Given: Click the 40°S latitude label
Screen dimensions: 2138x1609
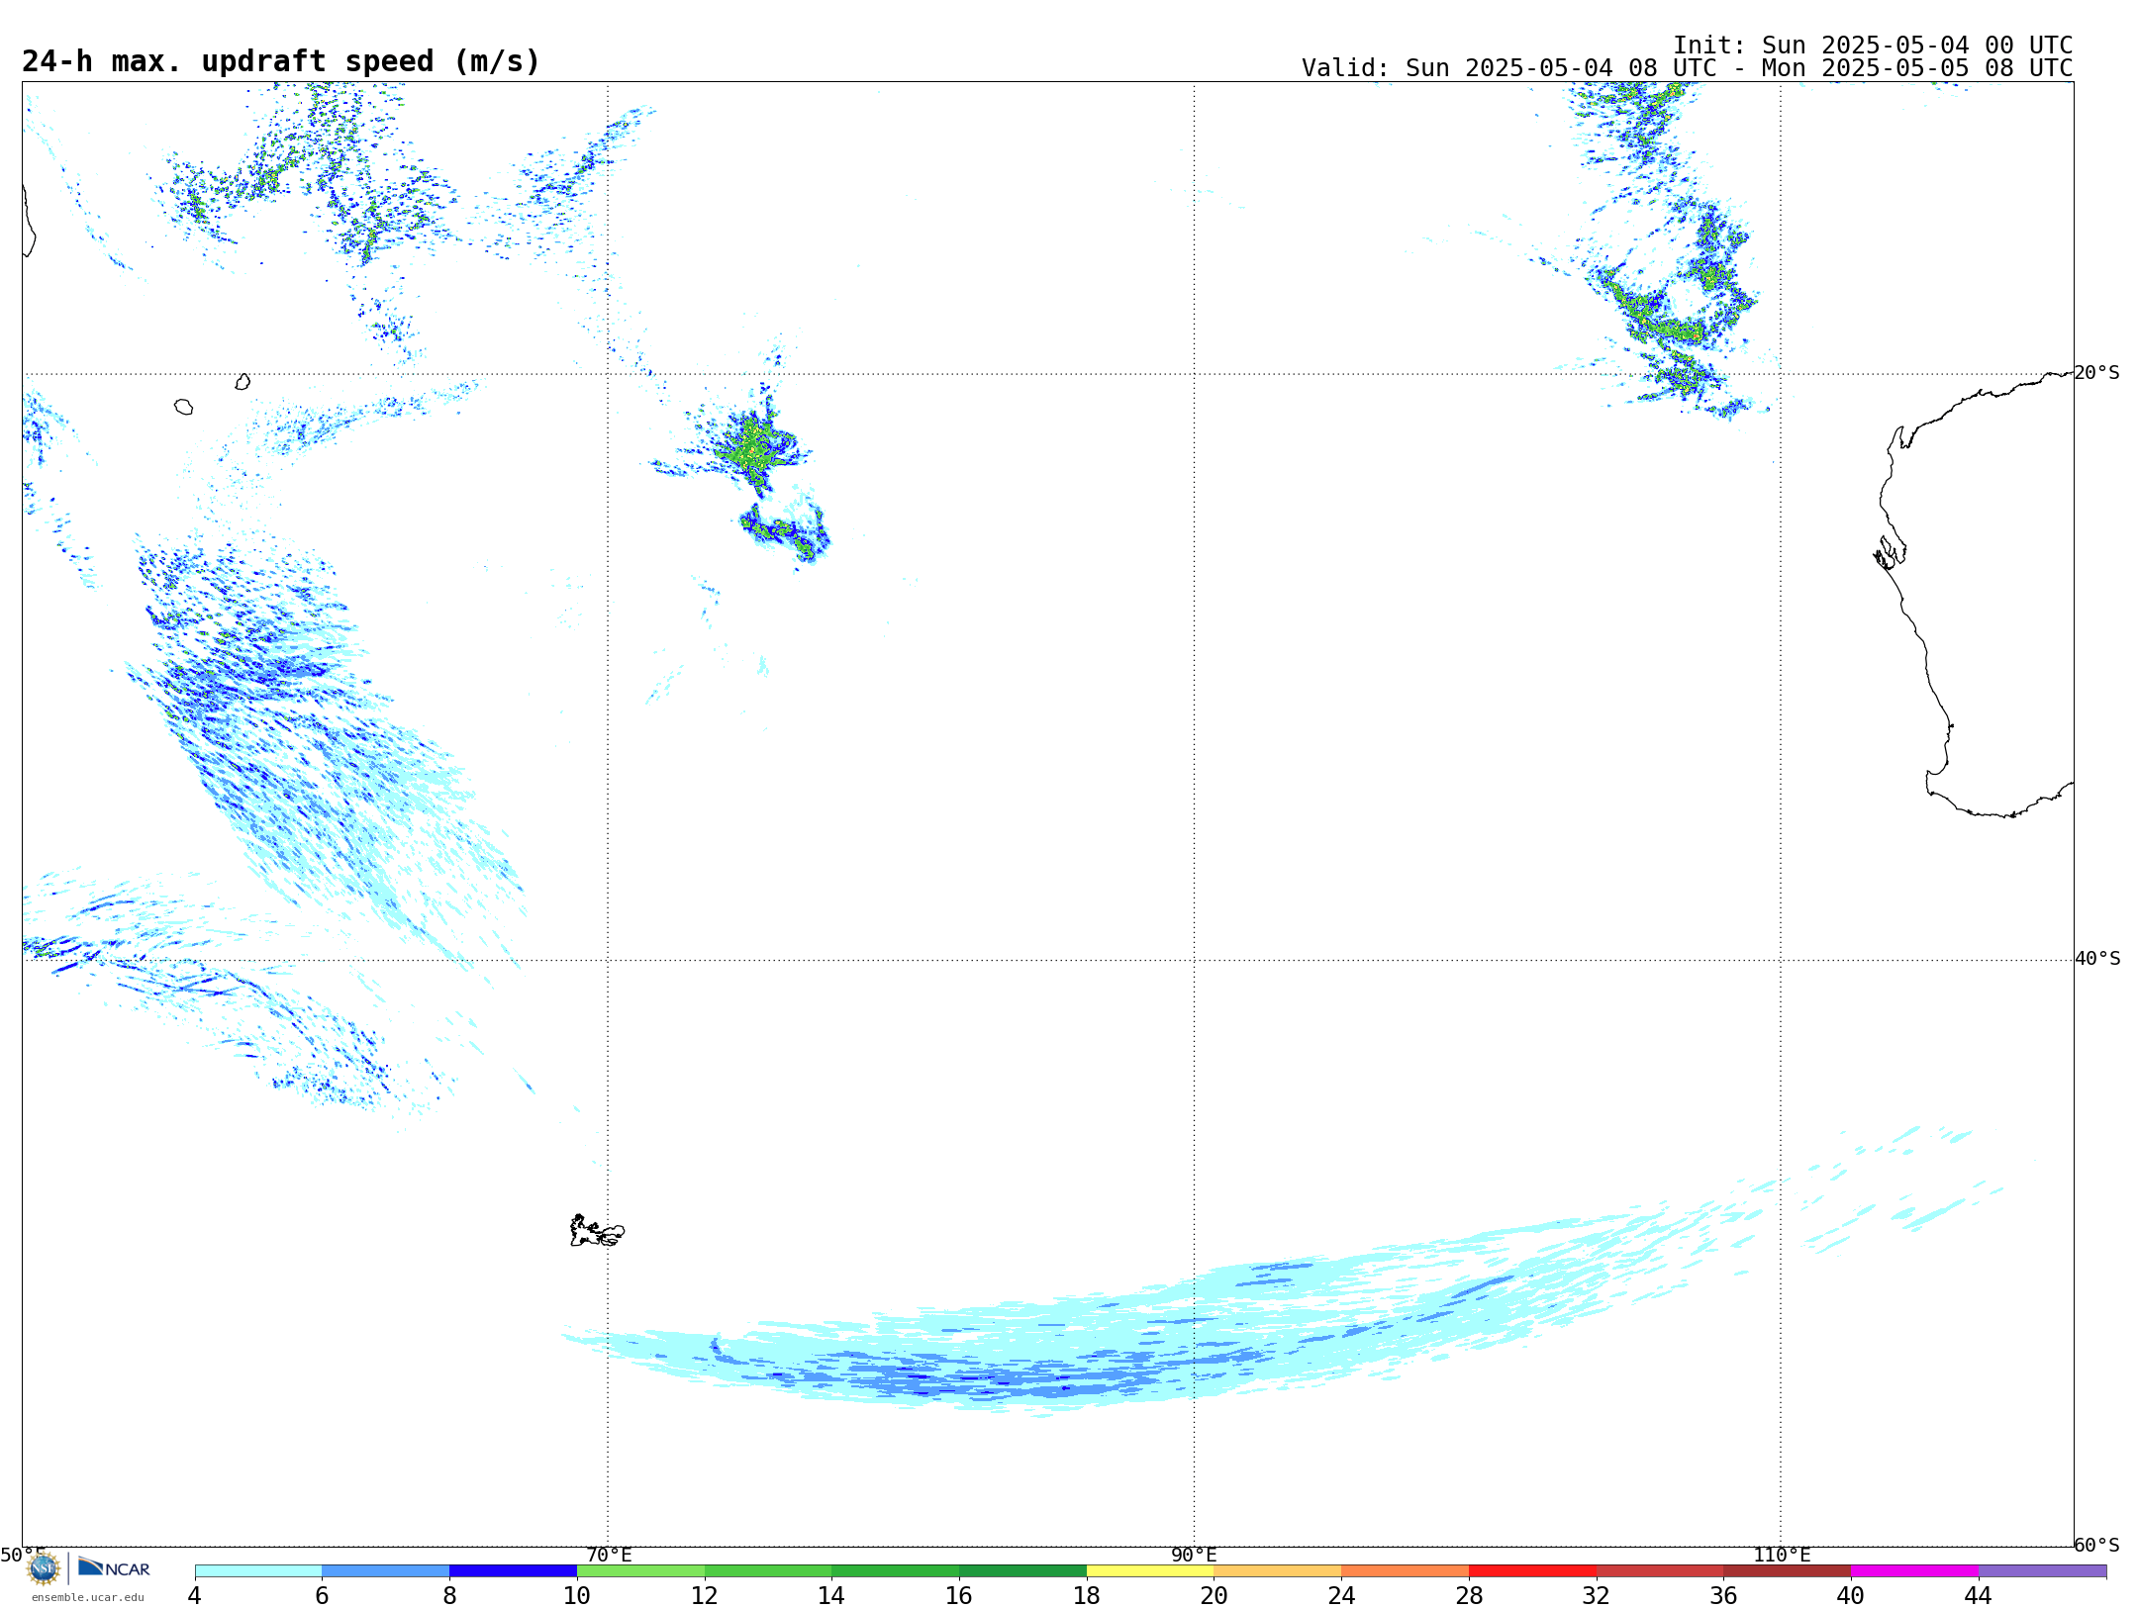Looking at the screenshot, I should [x=2097, y=958].
